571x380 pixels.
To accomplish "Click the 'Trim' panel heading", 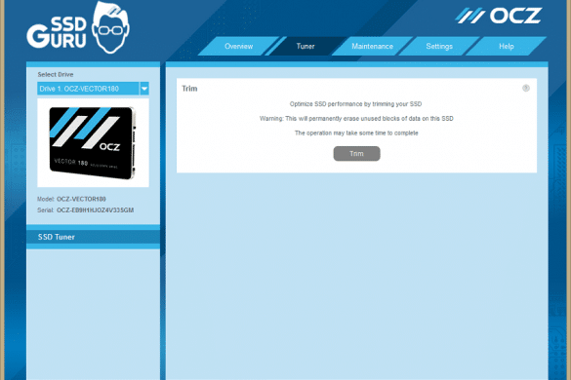I will [x=189, y=89].
